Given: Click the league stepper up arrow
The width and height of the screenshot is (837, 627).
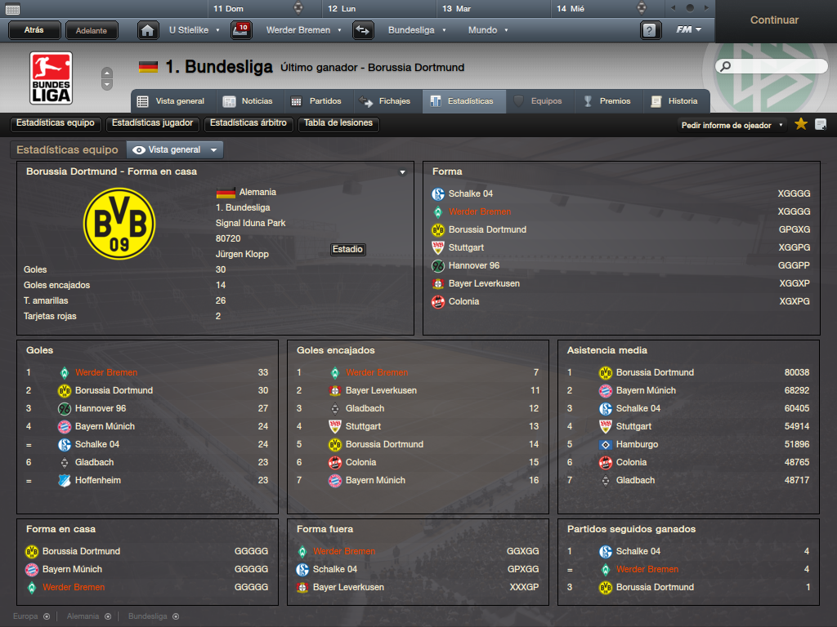Looking at the screenshot, I should (107, 73).
